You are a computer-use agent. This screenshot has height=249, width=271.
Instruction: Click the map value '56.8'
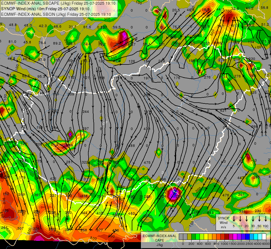pos(264,7)
